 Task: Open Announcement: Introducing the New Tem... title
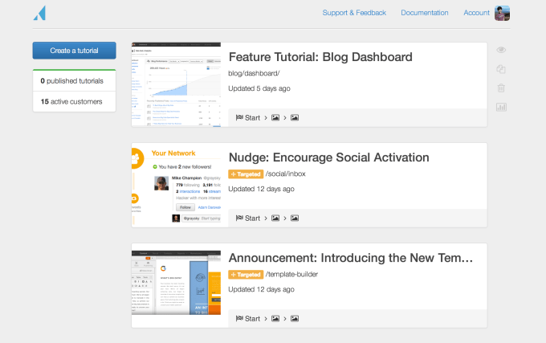351,258
